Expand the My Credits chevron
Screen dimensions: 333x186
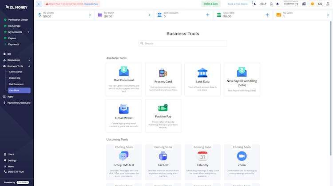click(90, 15)
